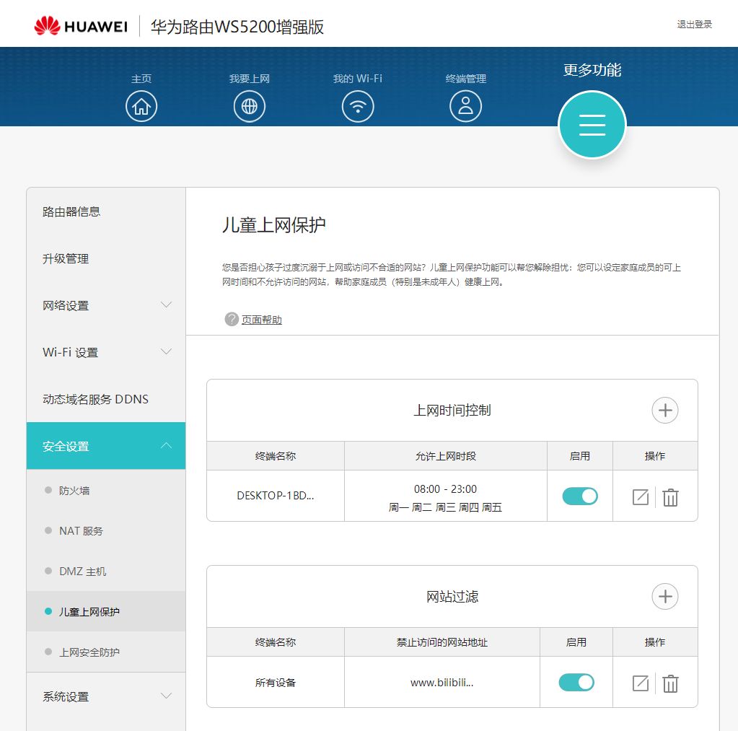
Task: Collapse the 安全设置 chevron
Action: point(166,445)
